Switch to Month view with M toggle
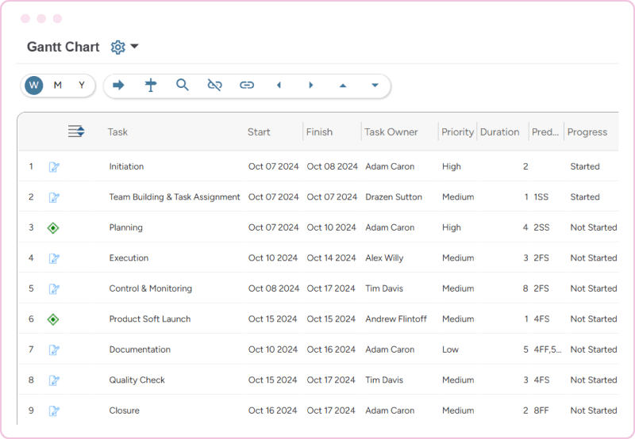Image resolution: width=635 pixels, height=439 pixels. coord(57,86)
